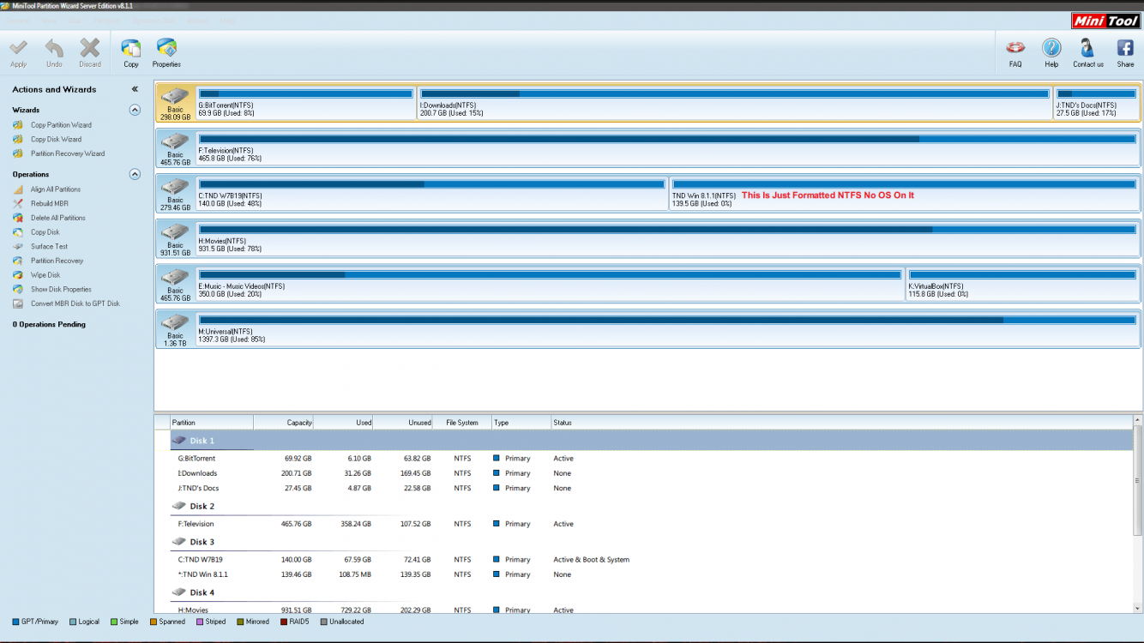Select M:Universal partition in disk map
Screen dimensions: 1144x643
[668, 330]
